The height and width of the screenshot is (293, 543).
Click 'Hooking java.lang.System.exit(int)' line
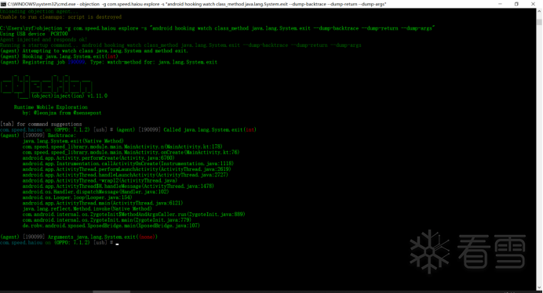59,56
